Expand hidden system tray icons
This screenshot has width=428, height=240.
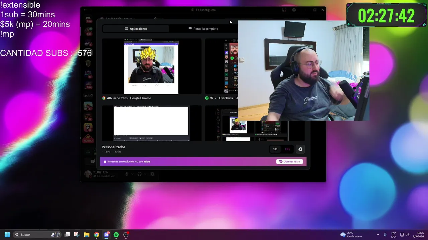pos(378,235)
